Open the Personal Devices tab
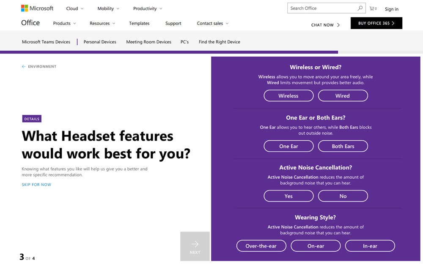Viewport: 423px width, 264px height. click(100, 42)
